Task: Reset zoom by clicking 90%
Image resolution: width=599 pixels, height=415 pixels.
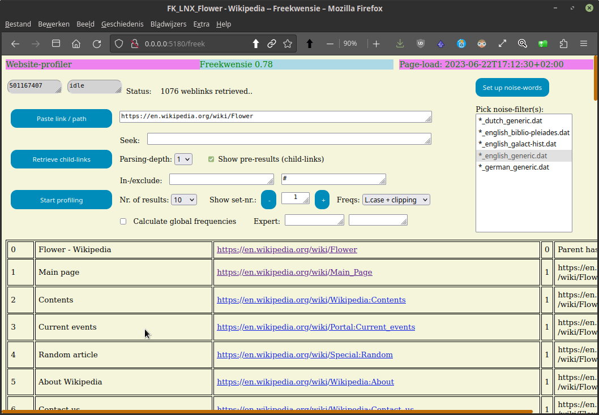Action: (x=350, y=44)
